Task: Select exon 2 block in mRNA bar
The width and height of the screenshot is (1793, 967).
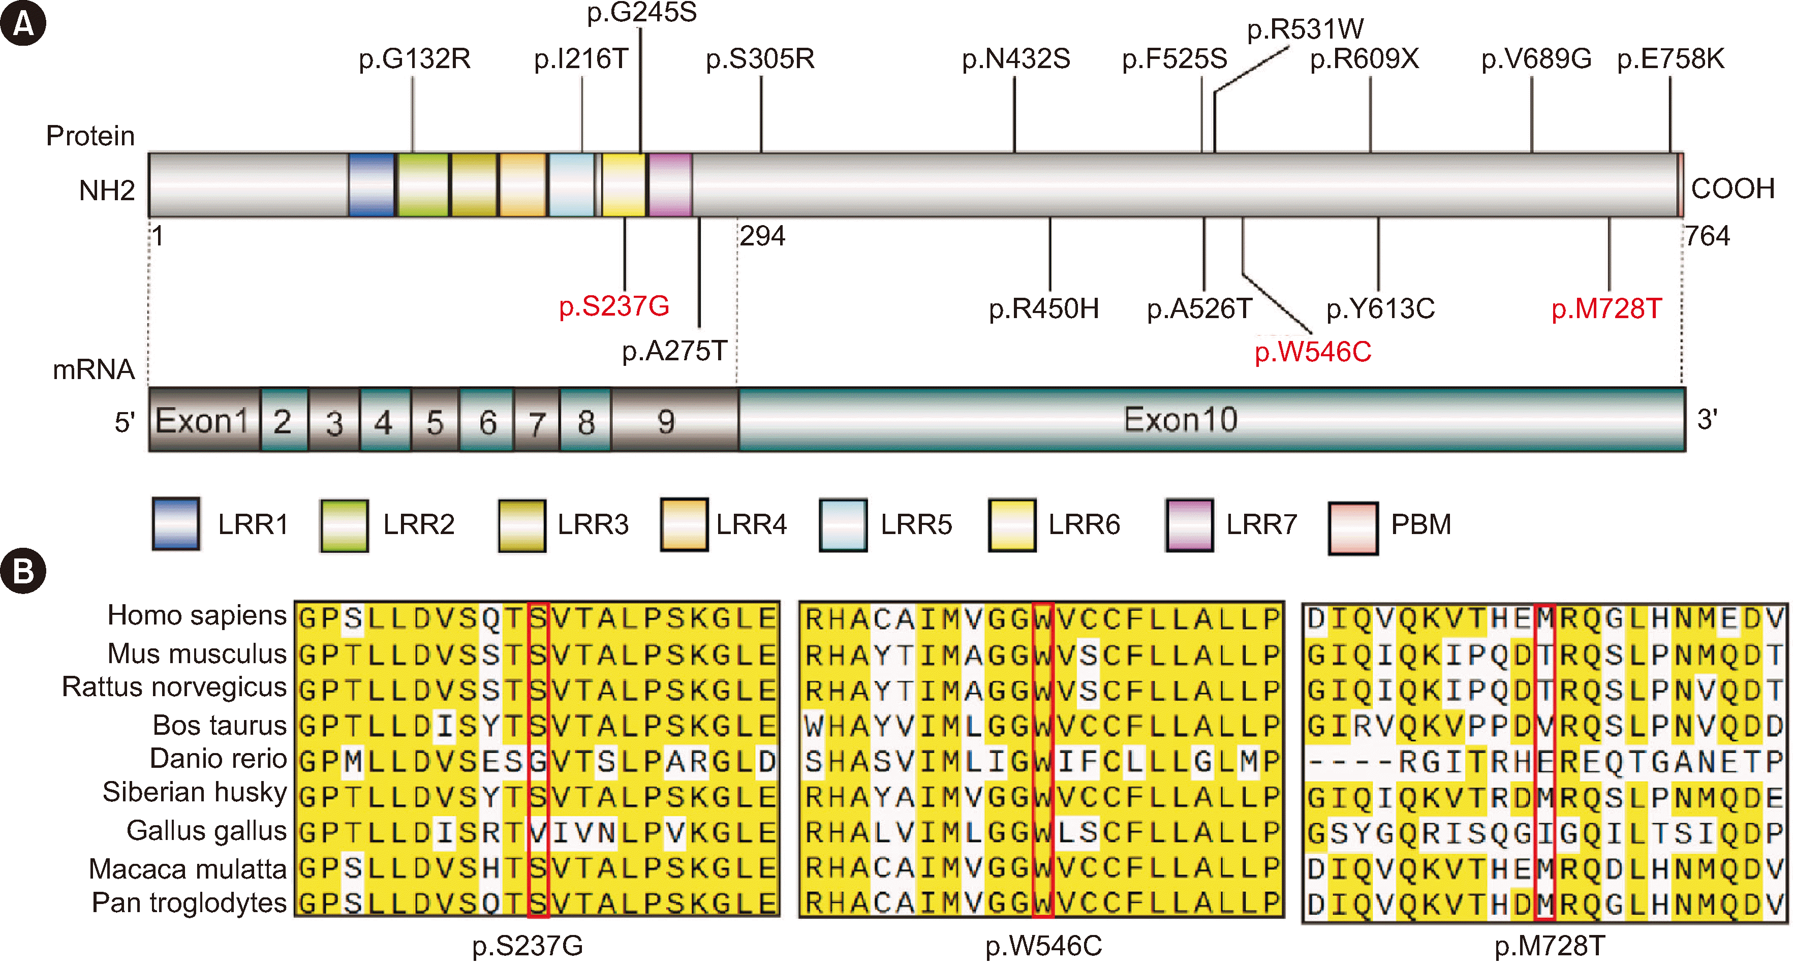Action: click(x=284, y=421)
